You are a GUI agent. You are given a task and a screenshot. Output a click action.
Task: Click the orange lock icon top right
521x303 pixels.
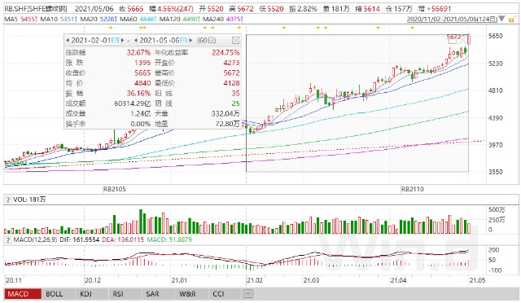point(512,20)
